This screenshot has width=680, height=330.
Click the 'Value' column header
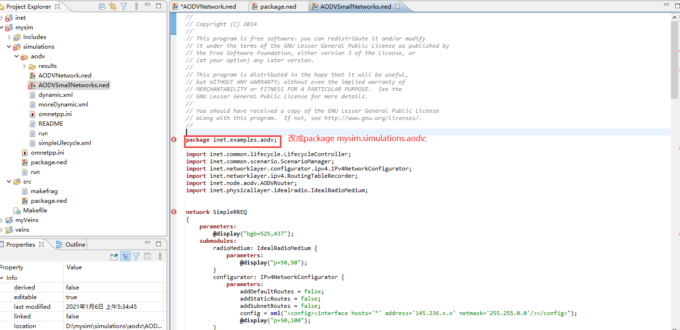[74, 267]
